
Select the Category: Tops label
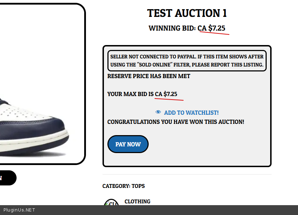click(124, 186)
